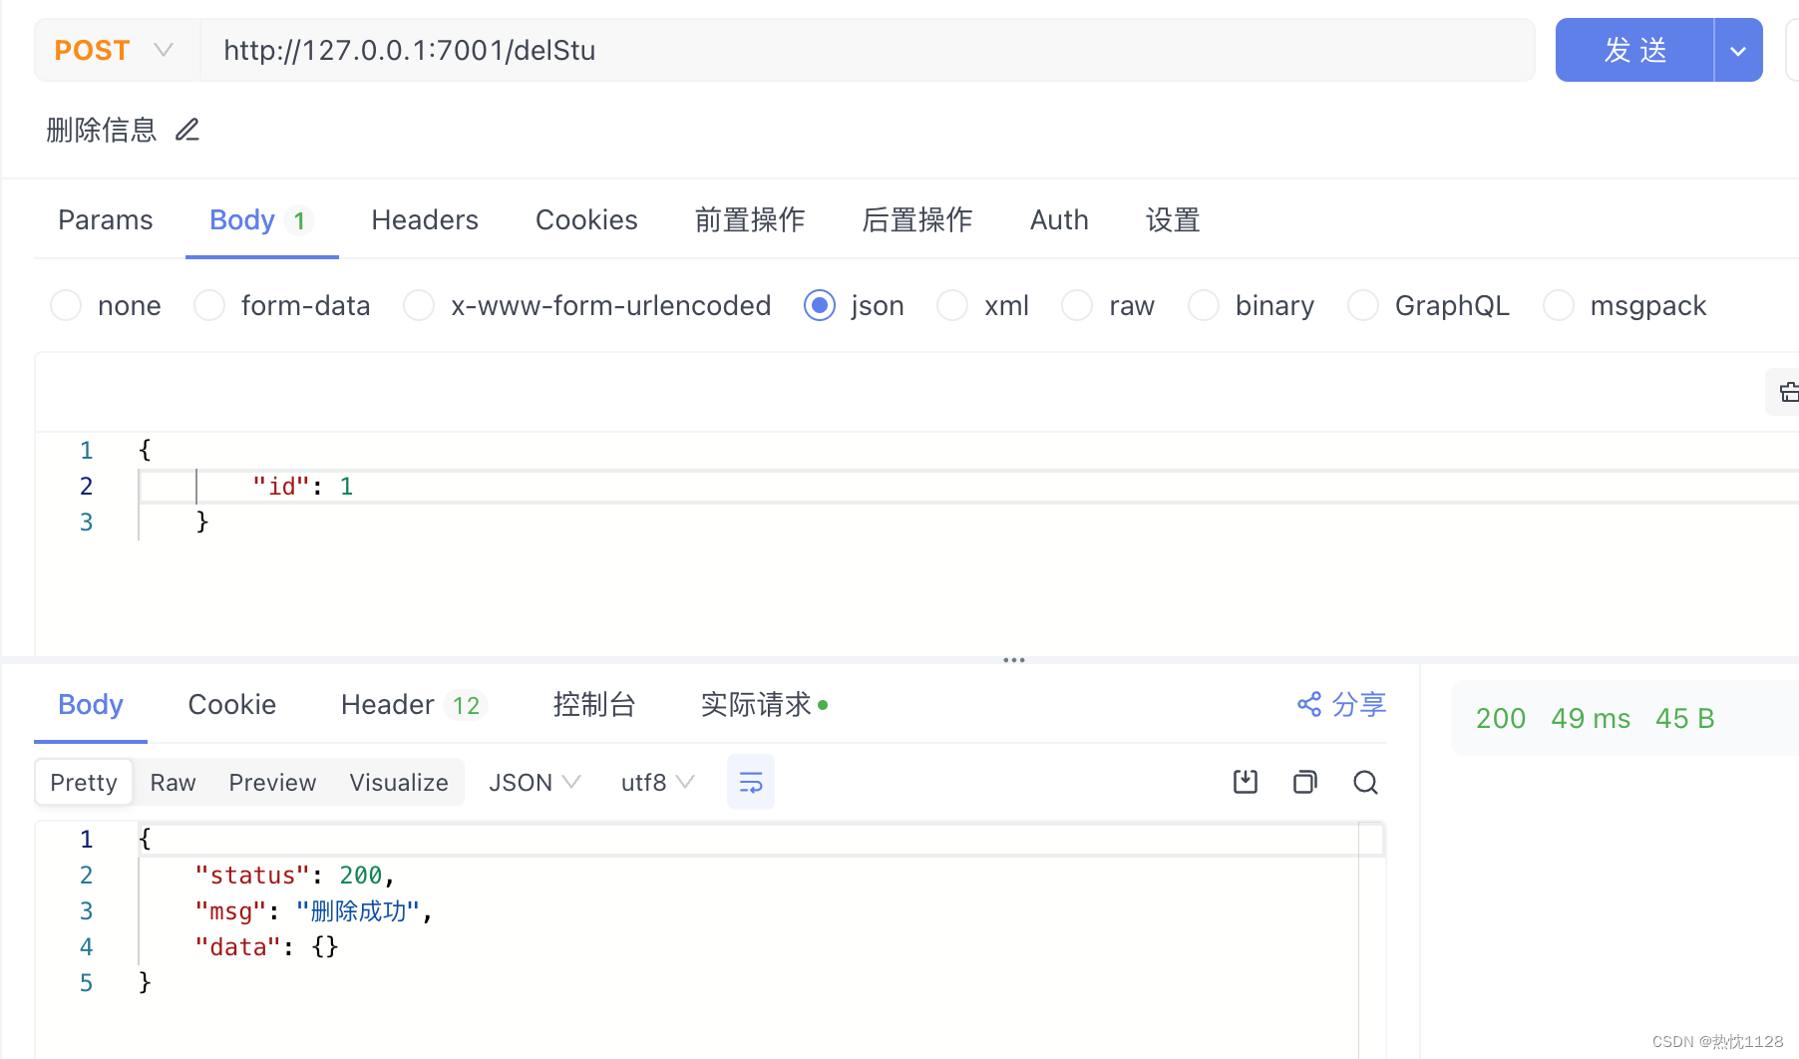1799x1059 pixels.
Task: Open the JSON format dropdown
Action: pos(535,783)
